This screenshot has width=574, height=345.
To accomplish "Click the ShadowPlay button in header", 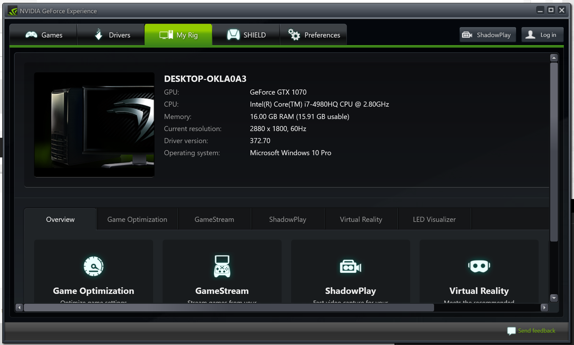I will (488, 35).
